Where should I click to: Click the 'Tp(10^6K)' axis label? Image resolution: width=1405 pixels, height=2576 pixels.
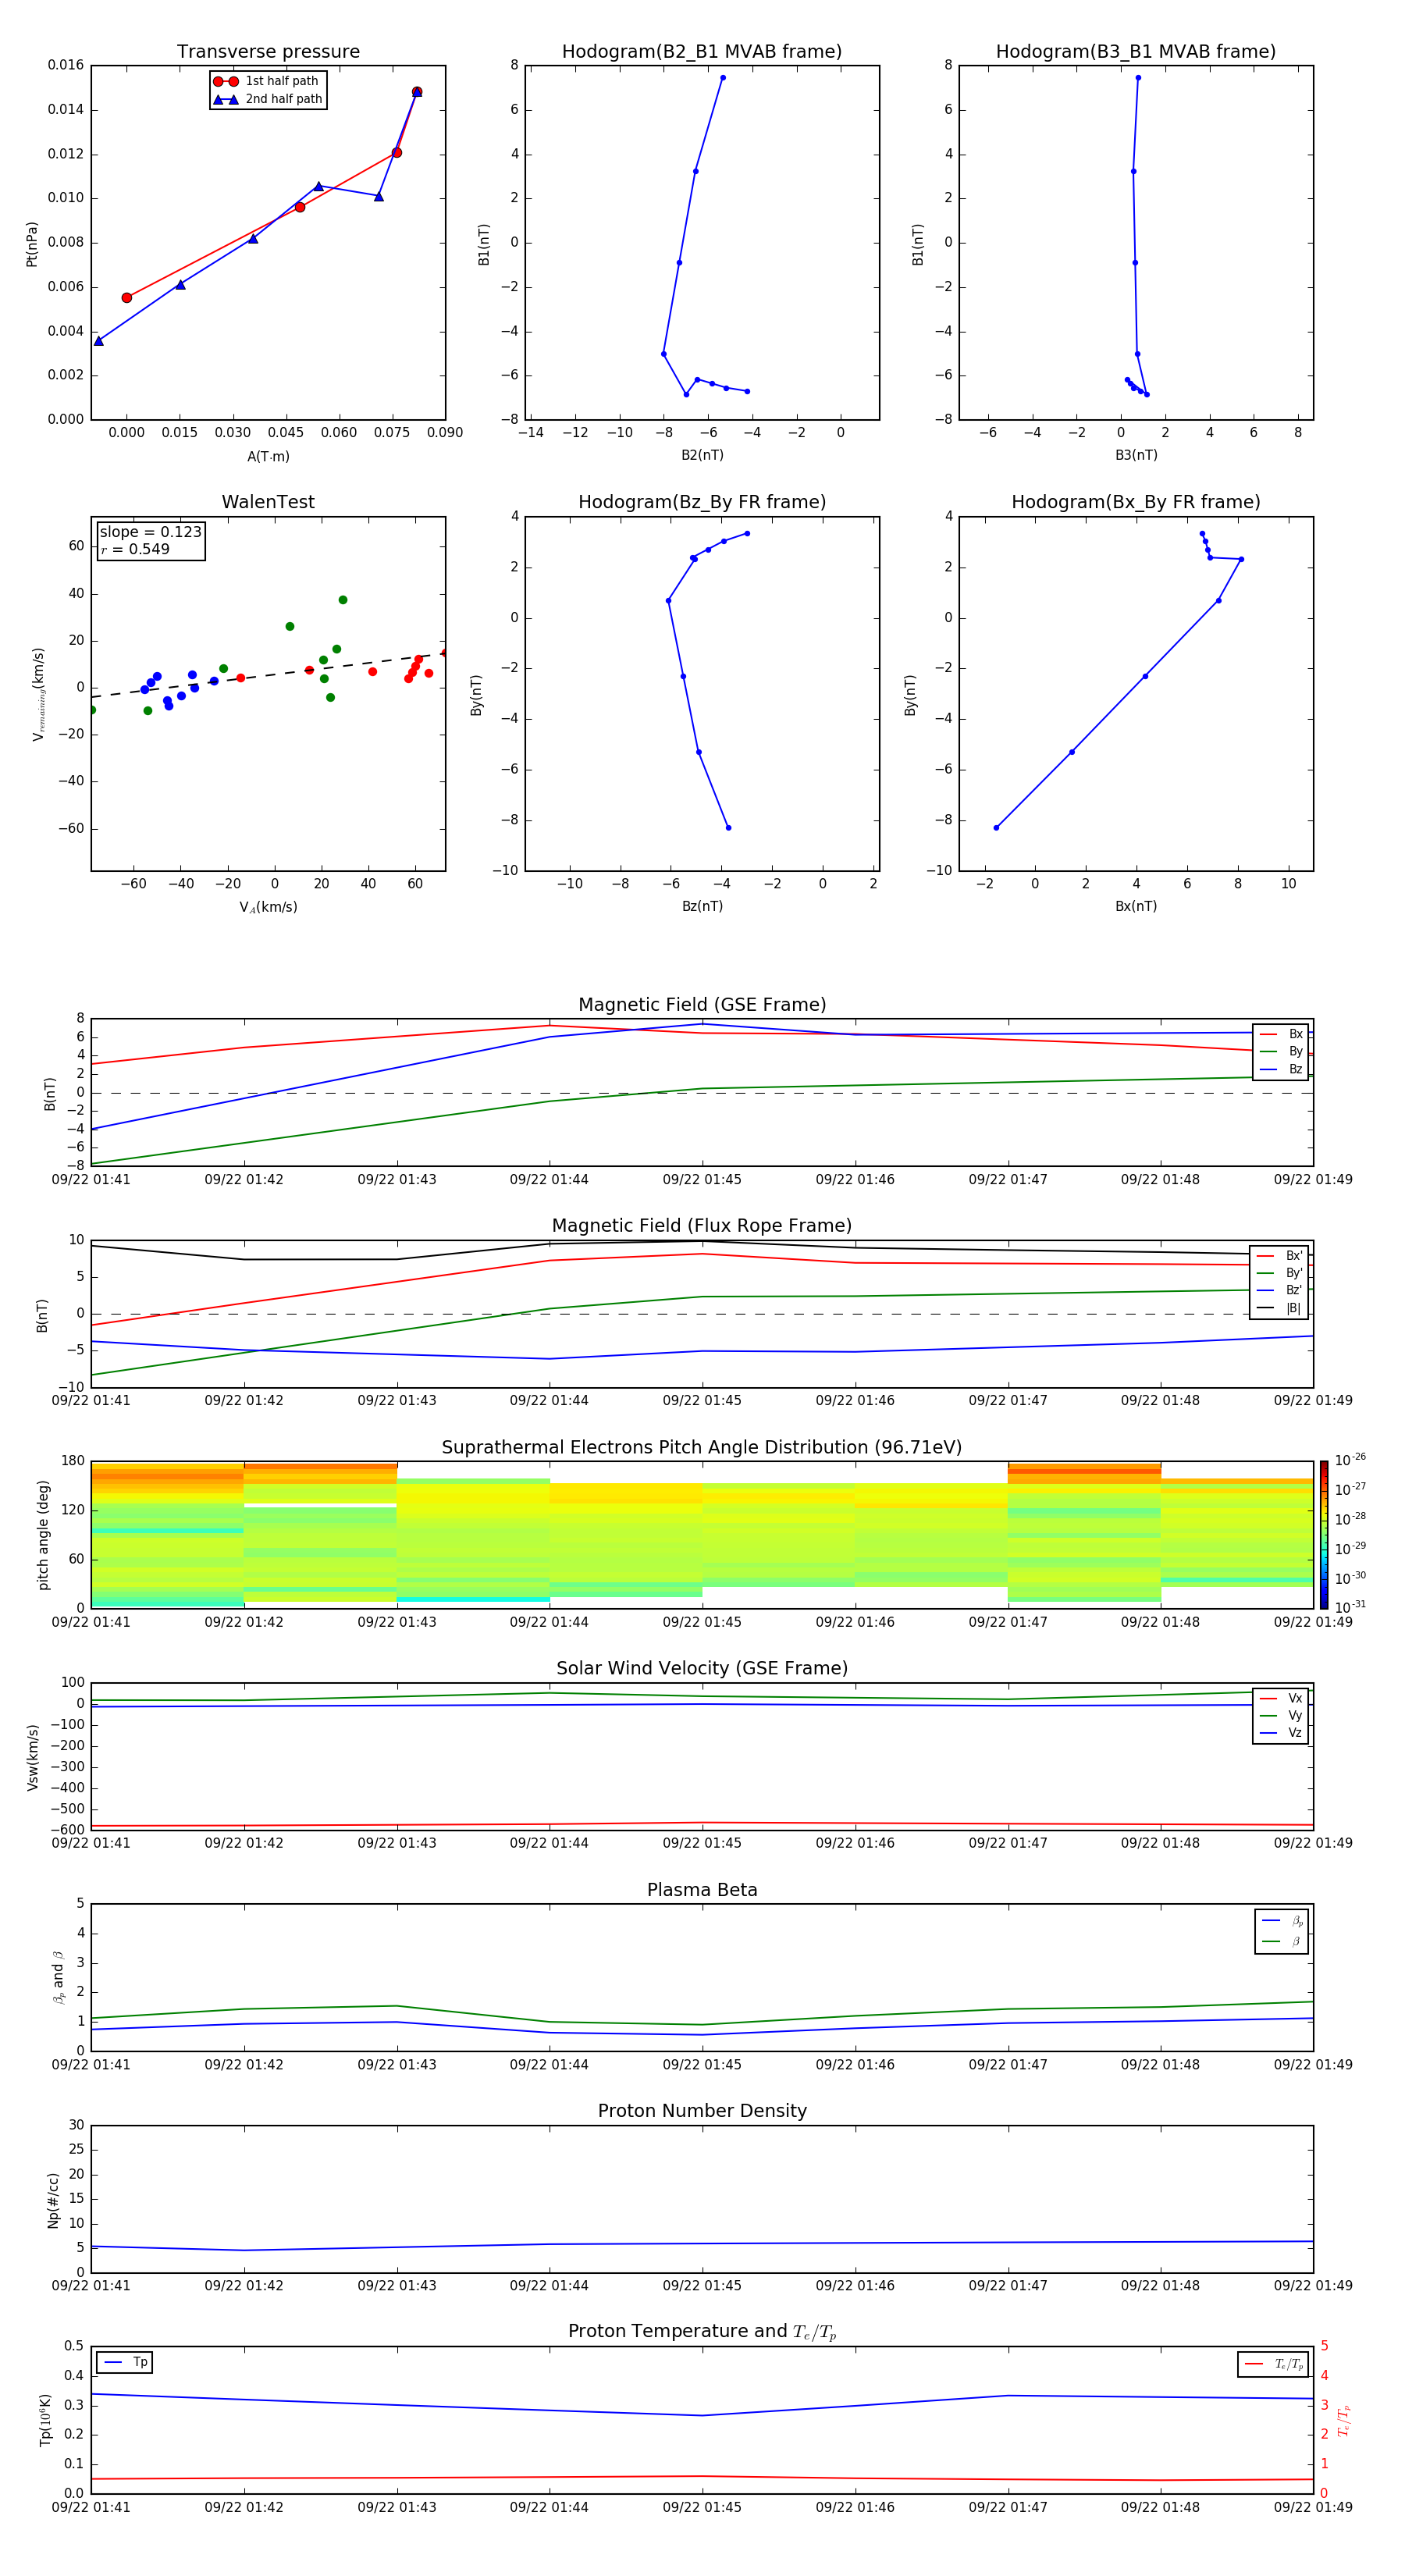click(x=45, y=2420)
